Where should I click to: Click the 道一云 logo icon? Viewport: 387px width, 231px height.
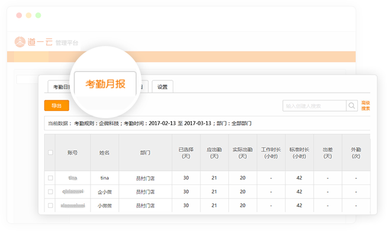(20, 42)
